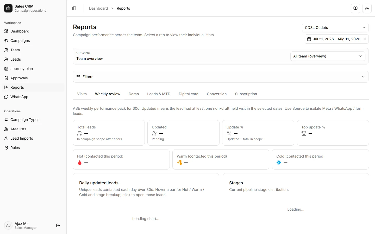The image size is (375, 234).
Task: Click the Update % percent icon
Action: point(229,133)
